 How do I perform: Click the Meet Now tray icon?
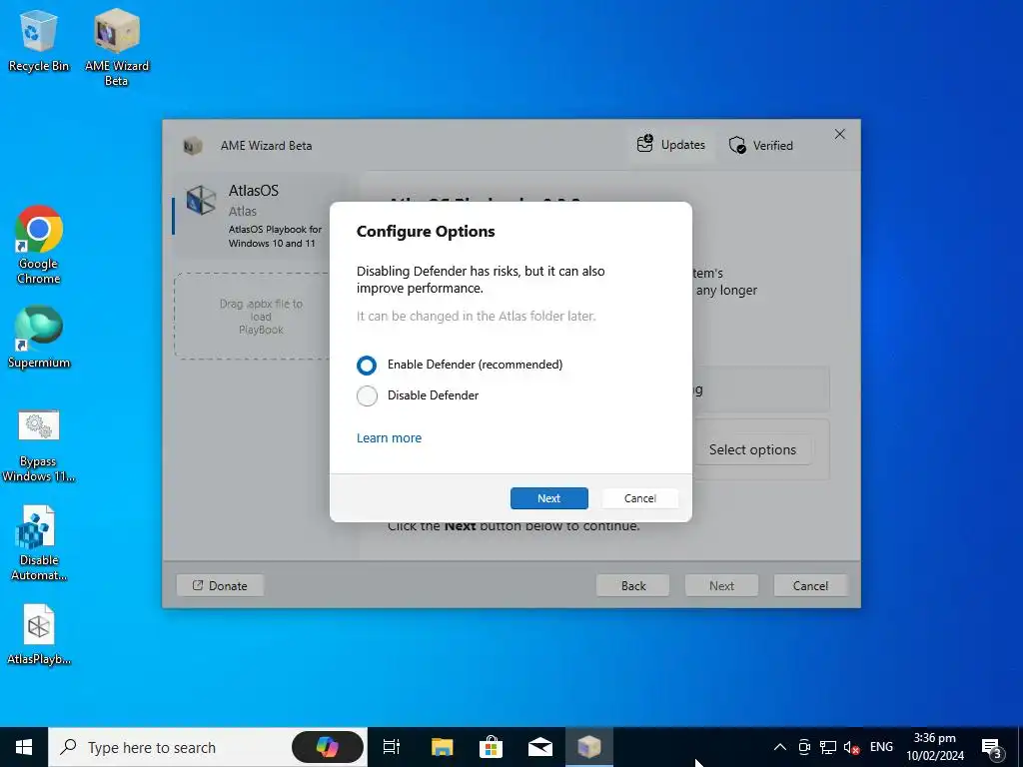(804, 747)
